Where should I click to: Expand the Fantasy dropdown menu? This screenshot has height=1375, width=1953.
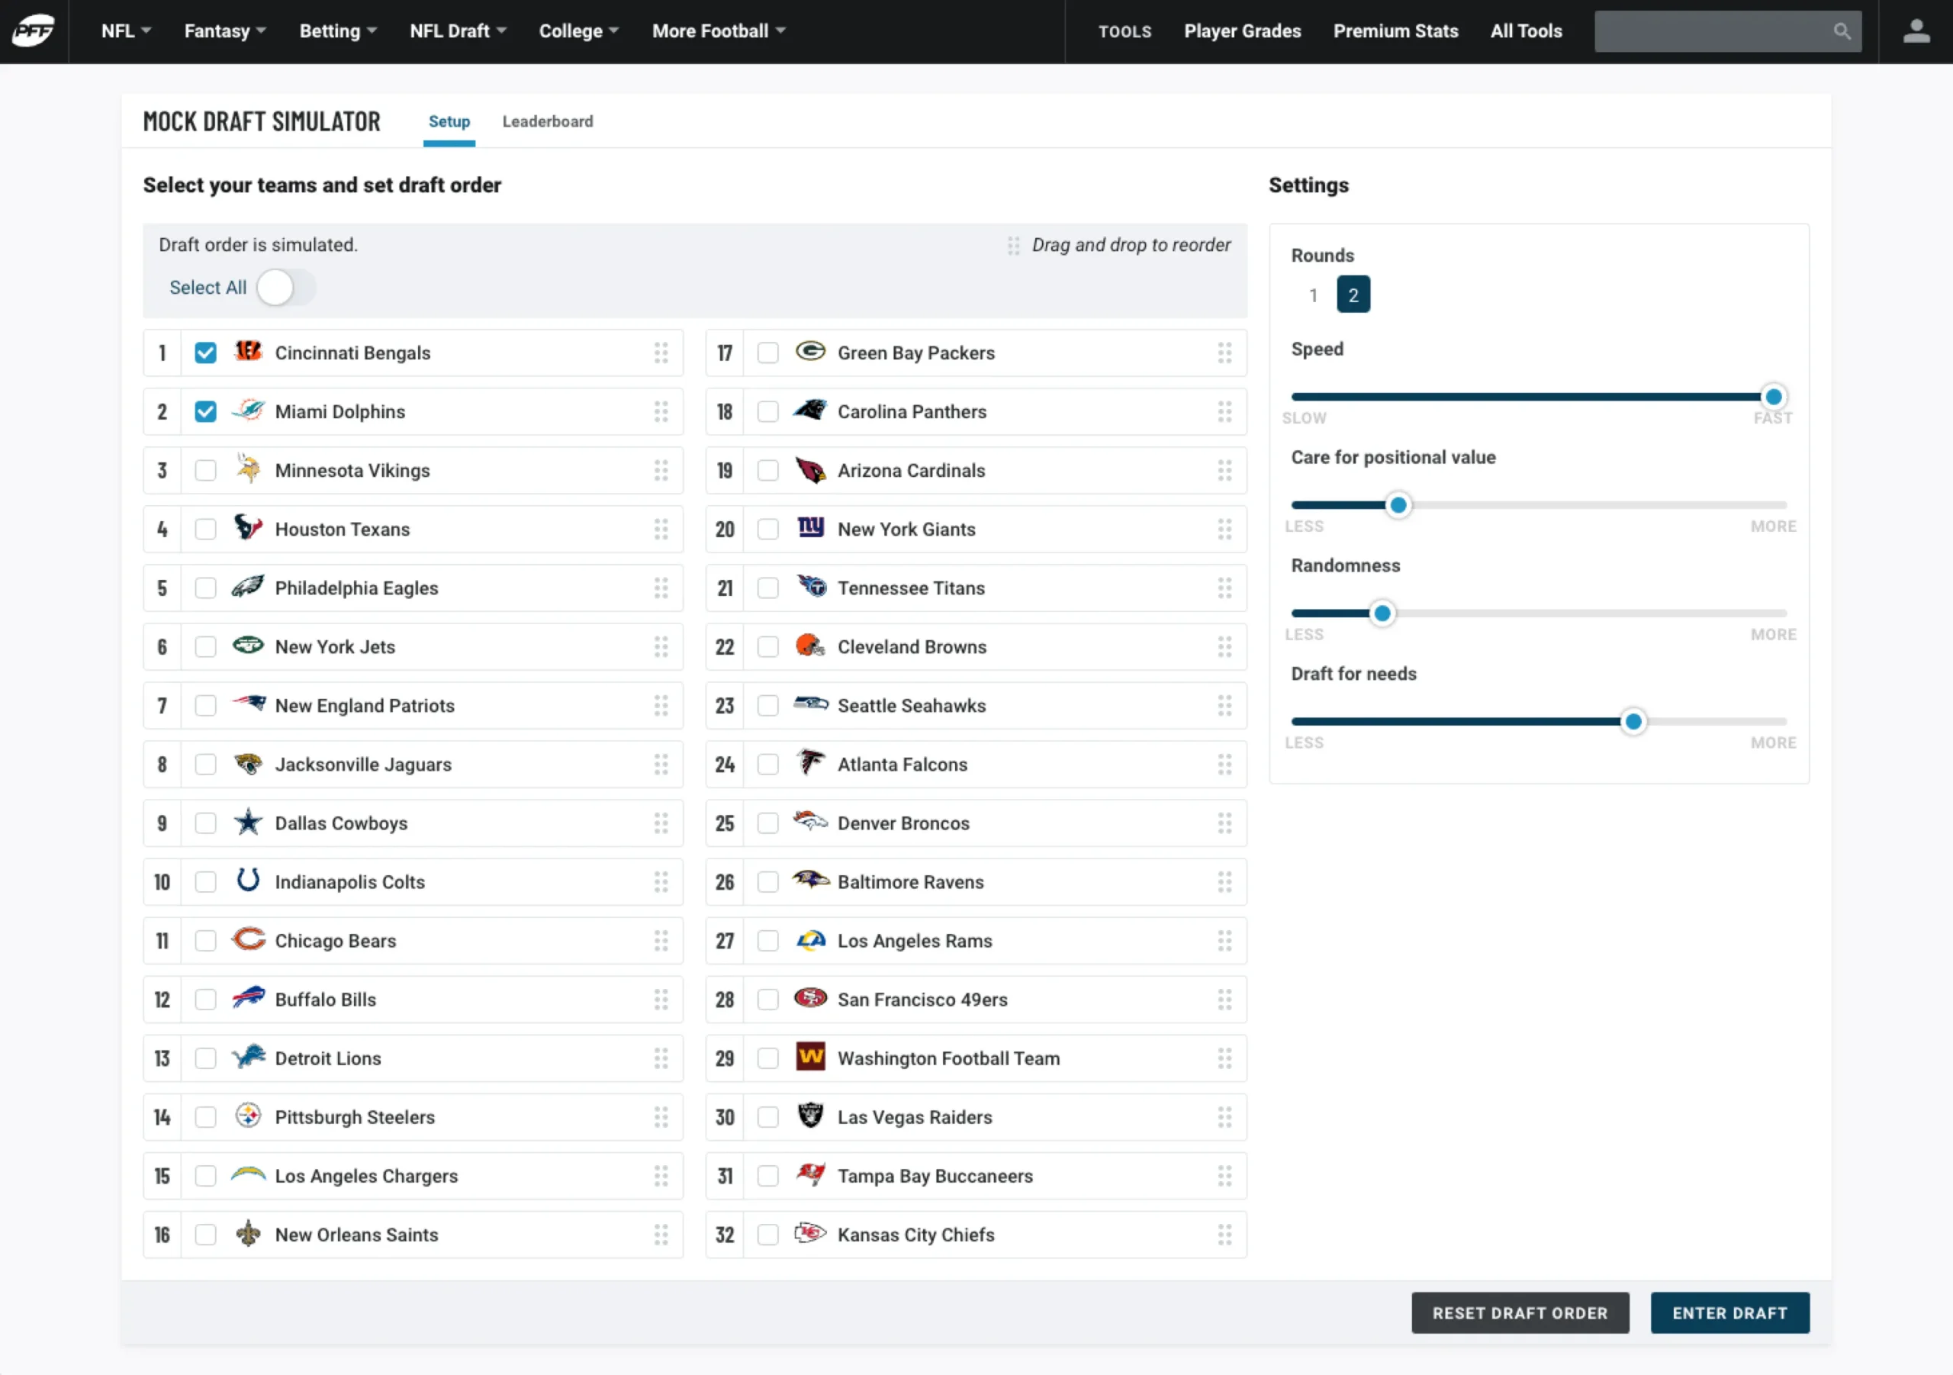point(225,31)
